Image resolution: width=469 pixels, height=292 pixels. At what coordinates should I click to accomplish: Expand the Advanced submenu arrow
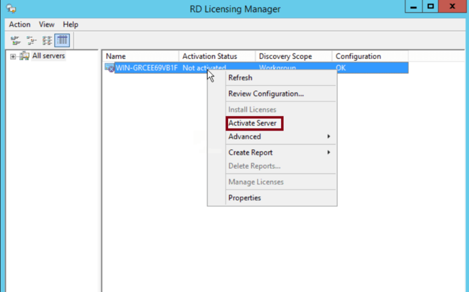[328, 137]
